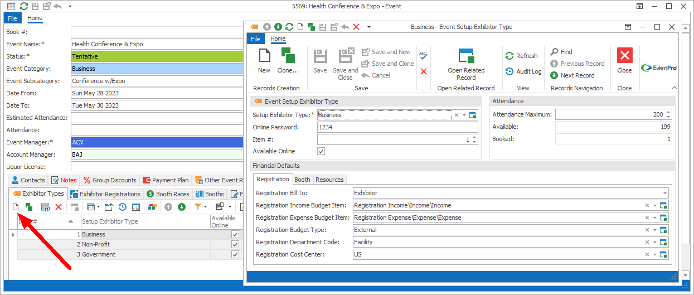694x295 pixels.
Task: Open the lookup for Registration Income Budget Item
Action: [663, 205]
